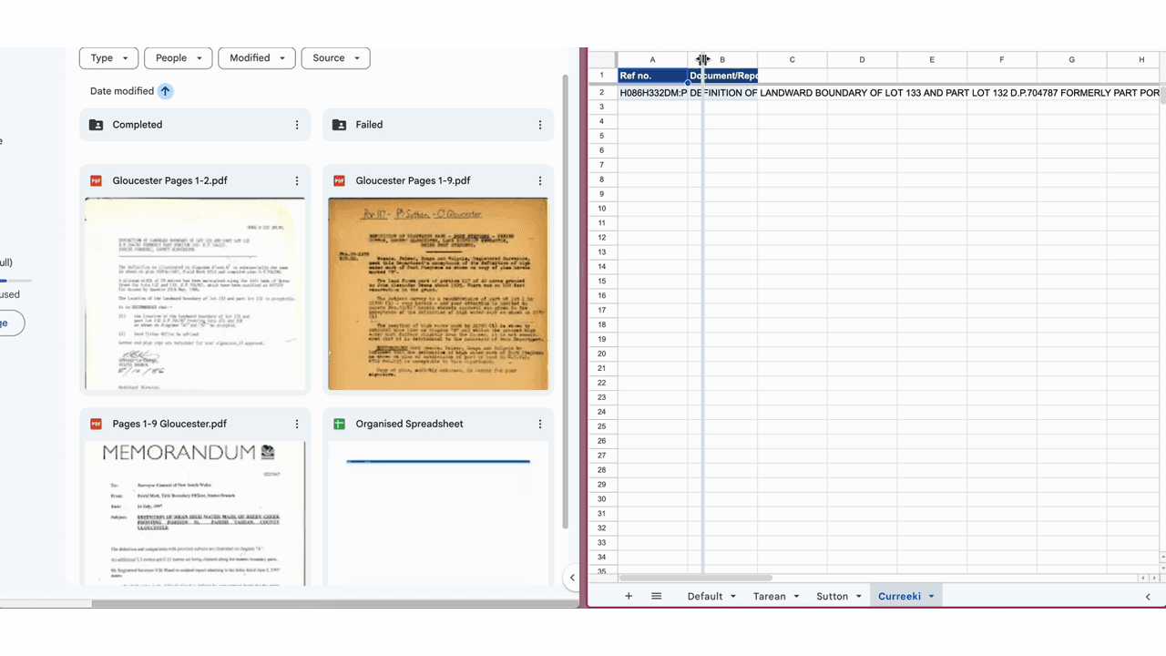Open the Tarean tab's dropdown arrow
Screen dimensions: 1166x656
tap(796, 597)
